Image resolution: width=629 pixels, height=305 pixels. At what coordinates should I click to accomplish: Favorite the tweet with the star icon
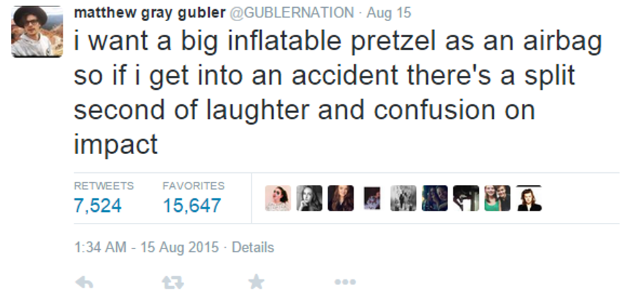(x=256, y=281)
